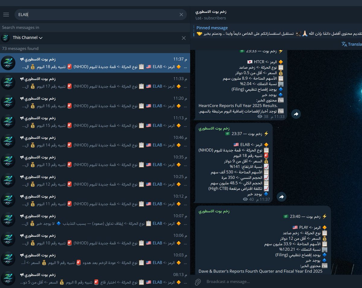Open the pinned message bar
362x288 pixels.
pos(271,30)
